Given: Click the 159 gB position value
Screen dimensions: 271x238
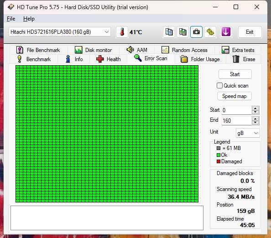Looking at the screenshot, I should pos(245,211).
